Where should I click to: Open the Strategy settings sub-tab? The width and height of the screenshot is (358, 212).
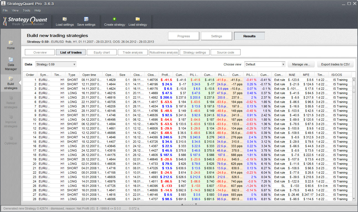pyautogui.click(x=195, y=52)
